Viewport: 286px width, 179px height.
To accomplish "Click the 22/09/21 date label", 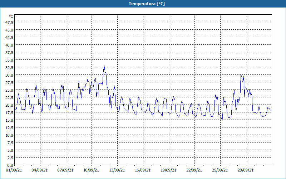I will 194,170.
